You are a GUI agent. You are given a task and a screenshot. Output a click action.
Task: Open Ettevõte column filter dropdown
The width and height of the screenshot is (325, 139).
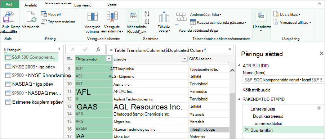[184, 59]
